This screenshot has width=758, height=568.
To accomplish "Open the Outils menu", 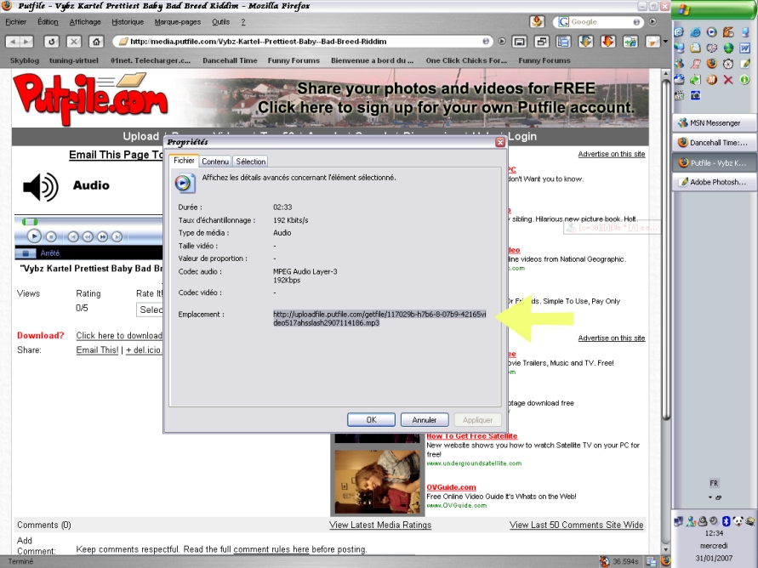I will pos(221,22).
